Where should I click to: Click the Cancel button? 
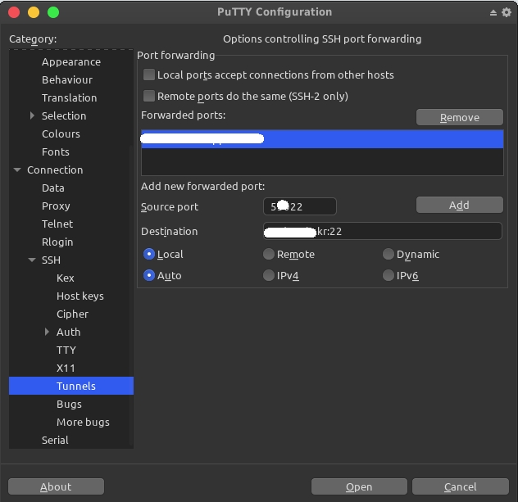point(460,486)
